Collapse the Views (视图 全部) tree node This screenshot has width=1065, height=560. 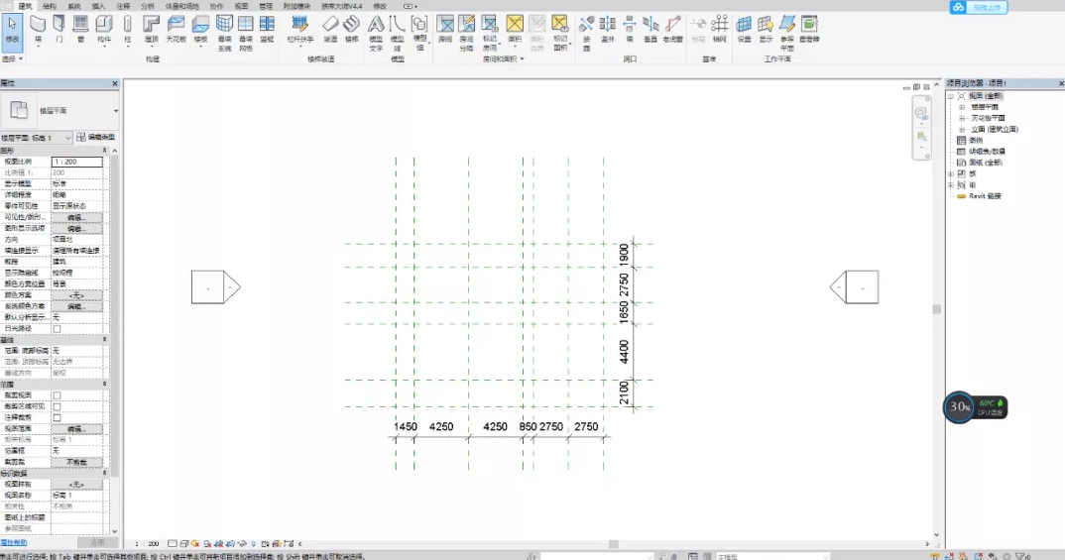point(951,96)
